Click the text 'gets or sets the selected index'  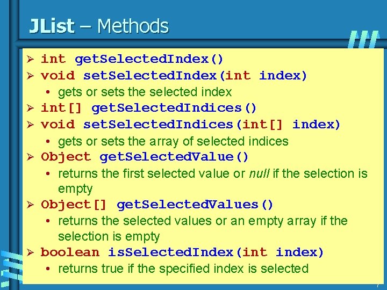[145, 92]
